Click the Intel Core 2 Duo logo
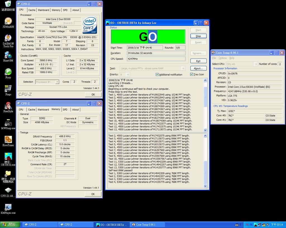 [x=90, y=25]
